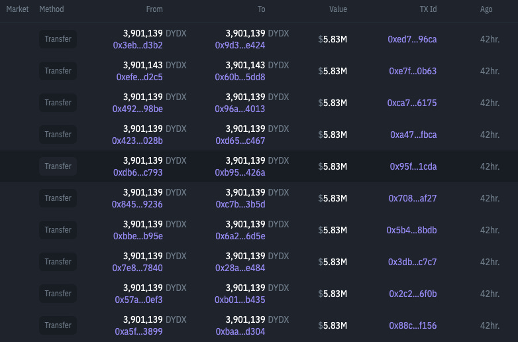Click $5.83M value in 0x95f...1cda row

coord(333,166)
